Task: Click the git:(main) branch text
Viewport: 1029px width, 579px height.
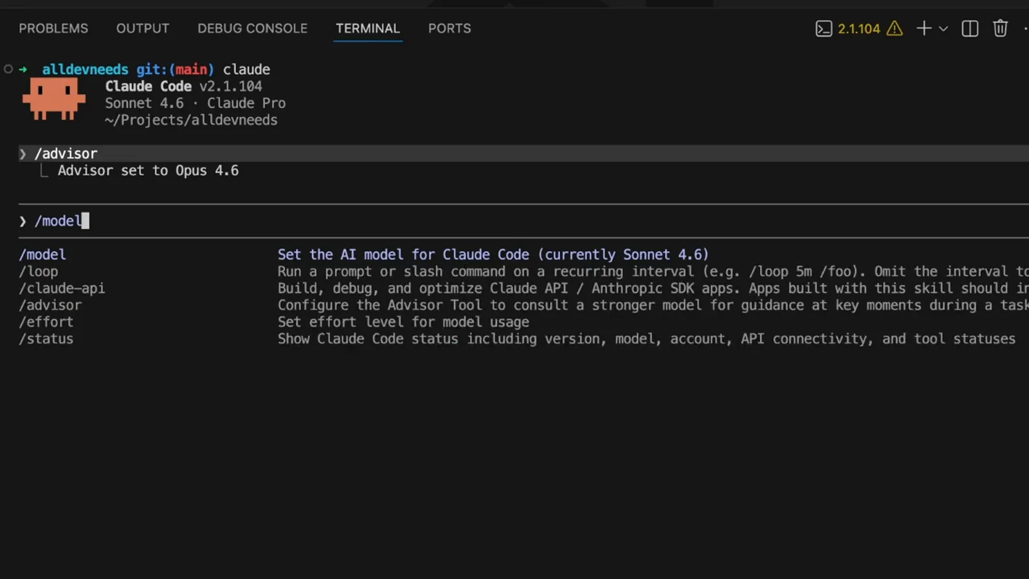Action: [175, 69]
